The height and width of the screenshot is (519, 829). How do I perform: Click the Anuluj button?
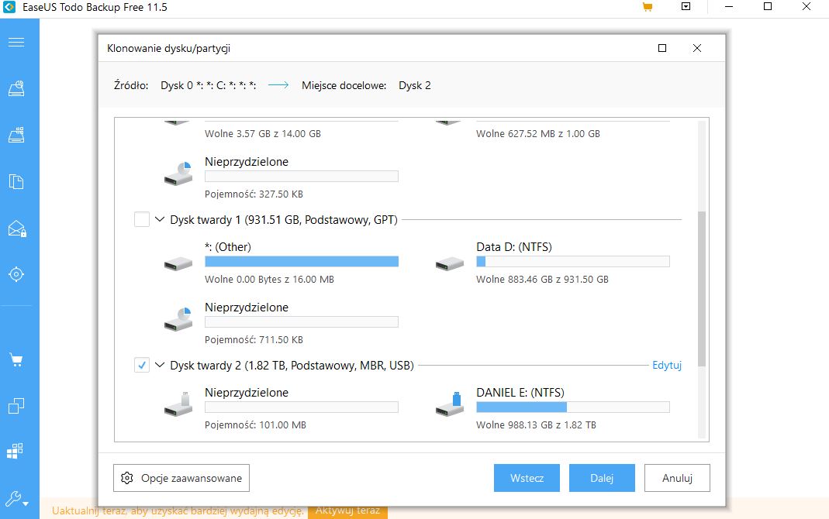point(677,478)
